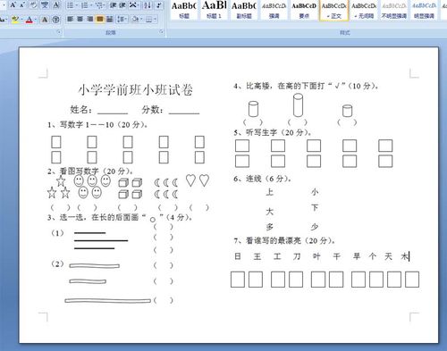Click the 姓名 label in document
Viewport: 447px width, 351px height.
(80, 110)
